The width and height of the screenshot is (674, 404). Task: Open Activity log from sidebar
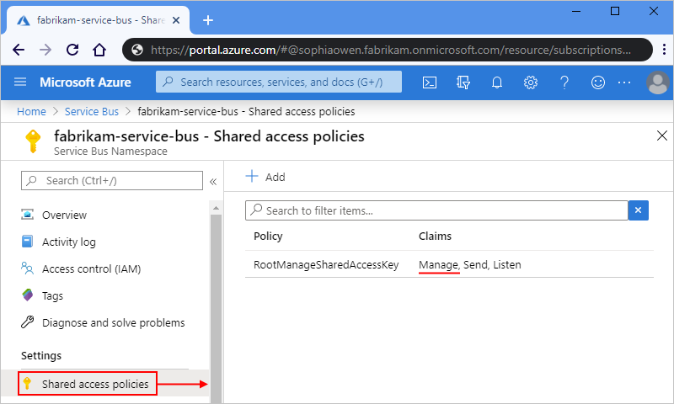point(68,242)
